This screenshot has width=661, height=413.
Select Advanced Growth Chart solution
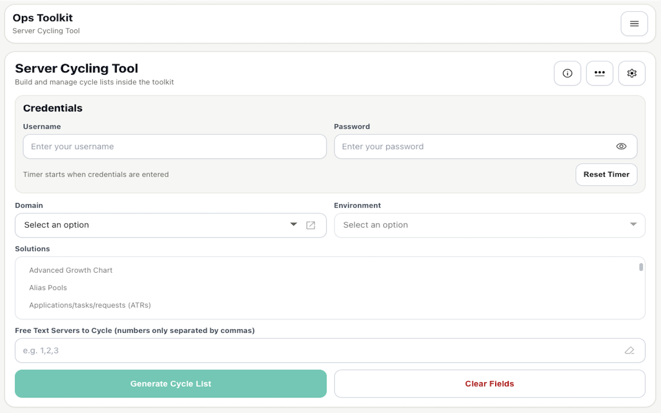pyautogui.click(x=71, y=270)
